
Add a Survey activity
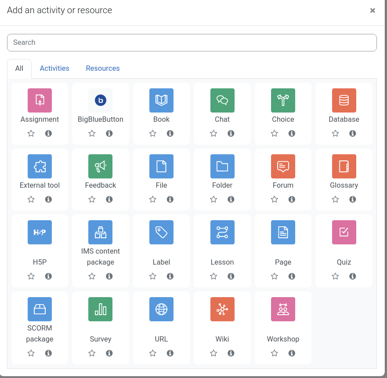101,309
